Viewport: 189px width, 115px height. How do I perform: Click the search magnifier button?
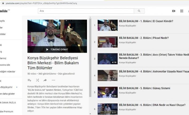coord(139,11)
